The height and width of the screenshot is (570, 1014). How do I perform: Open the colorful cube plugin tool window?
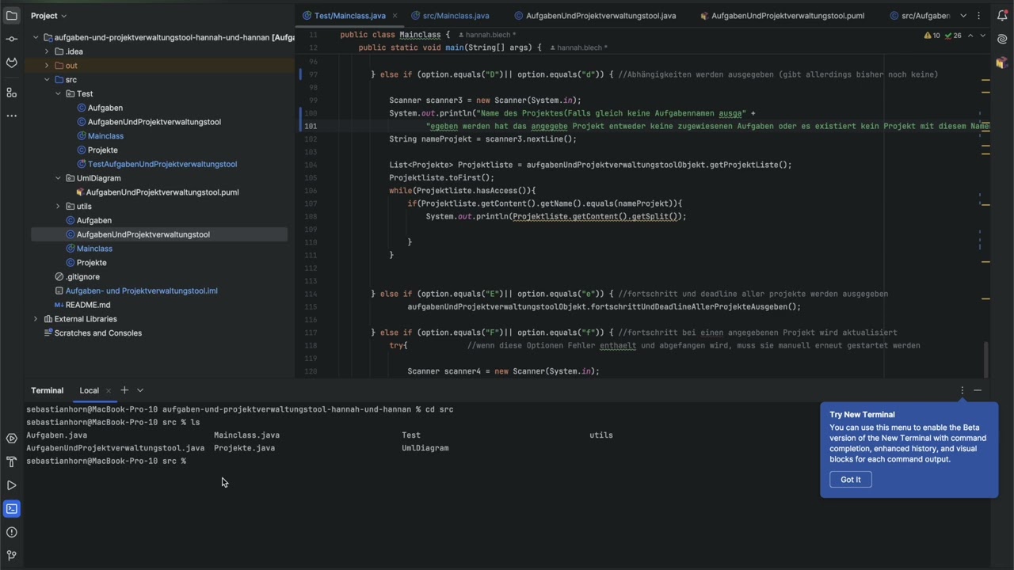[x=1002, y=63]
